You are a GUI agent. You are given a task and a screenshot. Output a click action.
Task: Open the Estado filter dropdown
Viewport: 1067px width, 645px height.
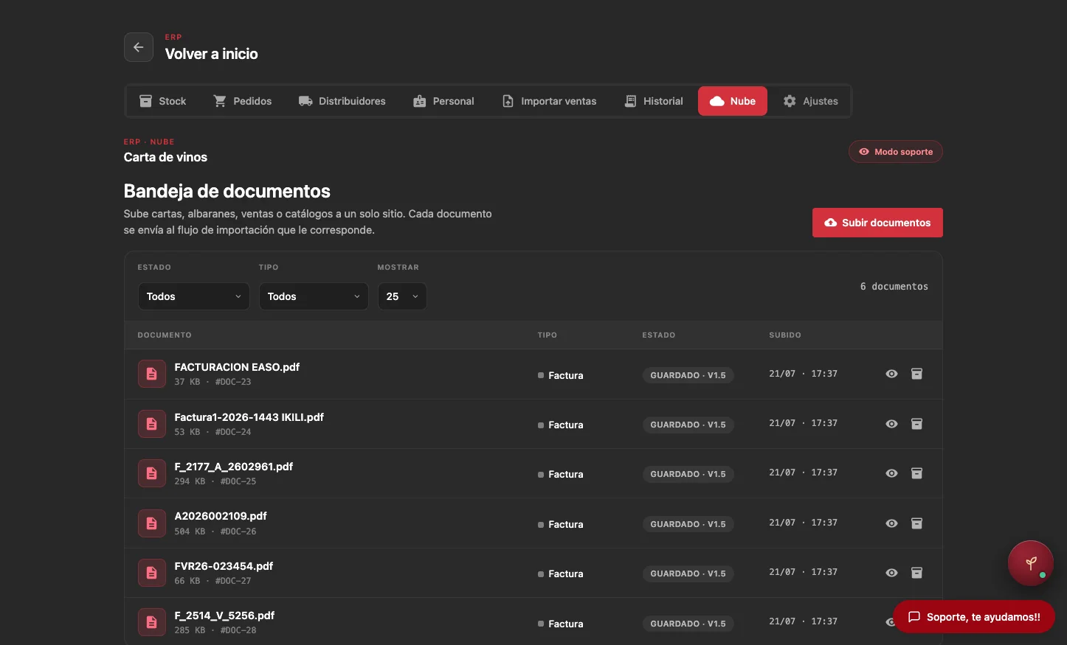(x=193, y=296)
